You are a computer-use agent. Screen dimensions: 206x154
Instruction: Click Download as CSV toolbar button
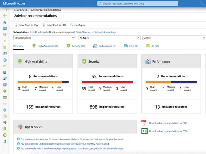27,25
